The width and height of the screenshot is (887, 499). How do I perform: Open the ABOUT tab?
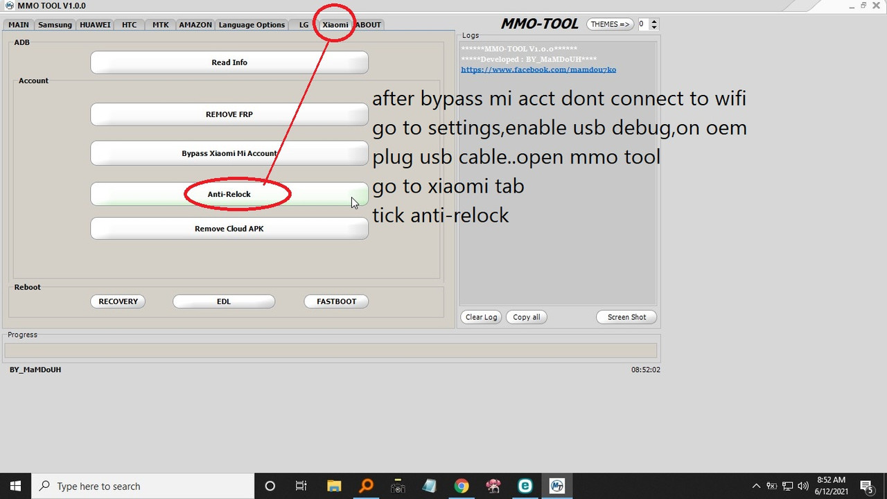coord(368,24)
